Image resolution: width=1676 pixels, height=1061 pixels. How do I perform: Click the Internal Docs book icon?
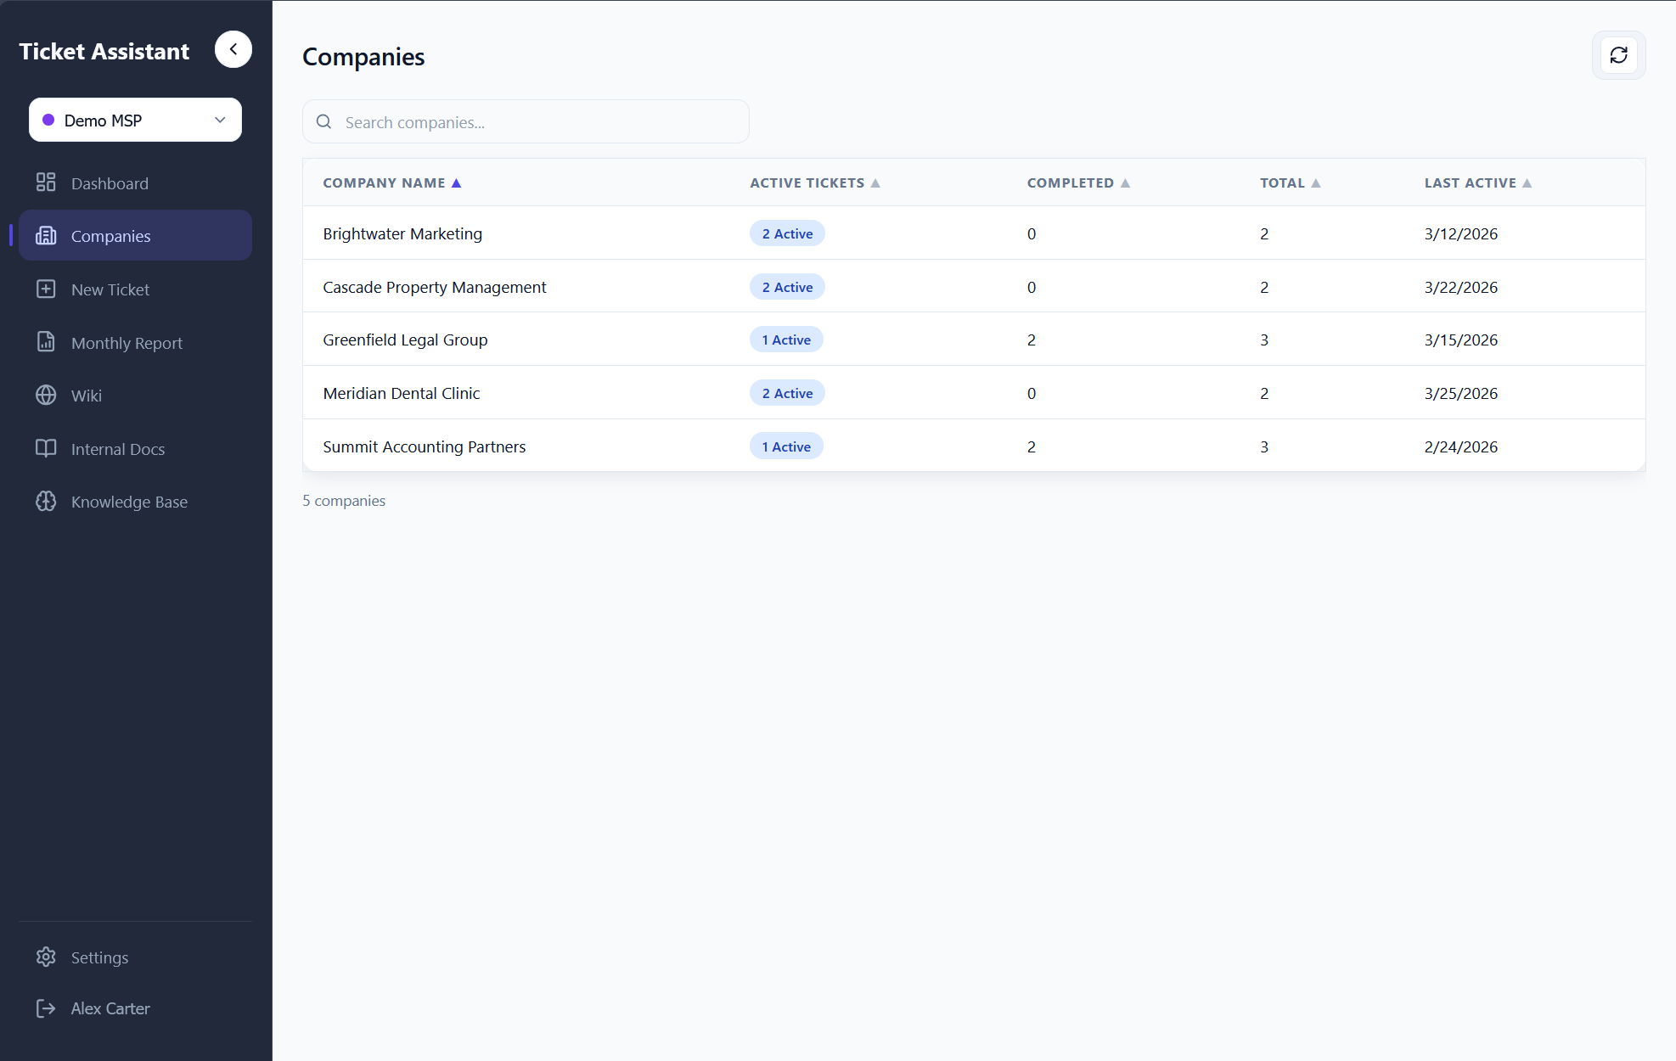point(46,448)
